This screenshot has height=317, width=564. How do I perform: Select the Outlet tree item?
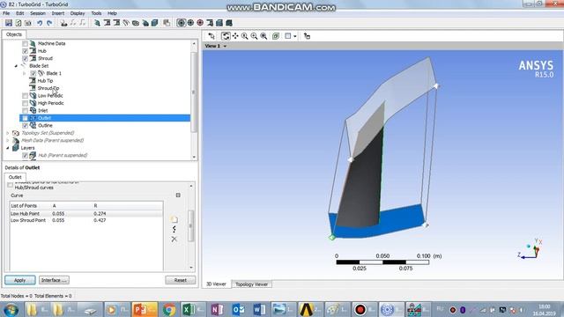[x=105, y=118]
